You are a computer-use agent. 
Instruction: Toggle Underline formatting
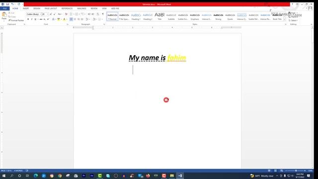pyautogui.click(x=35, y=19)
